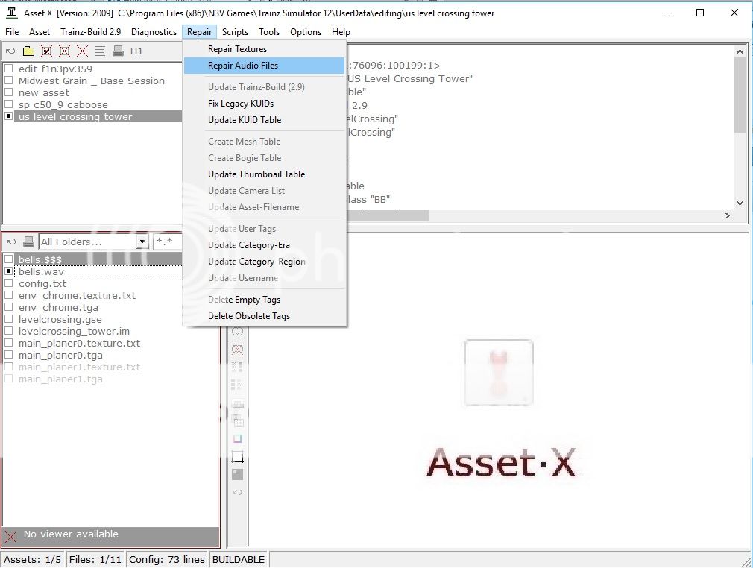Click the refresh arrow in the files panel toolbar
The image size is (753, 568).
point(10,242)
